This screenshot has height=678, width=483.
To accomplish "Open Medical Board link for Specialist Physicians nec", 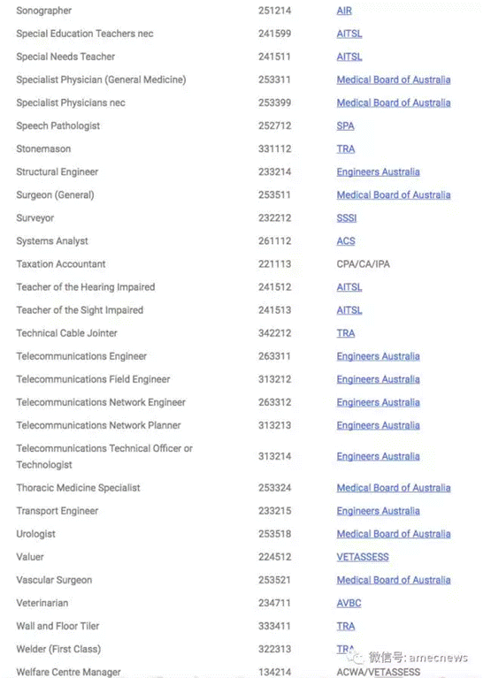I will [x=394, y=103].
